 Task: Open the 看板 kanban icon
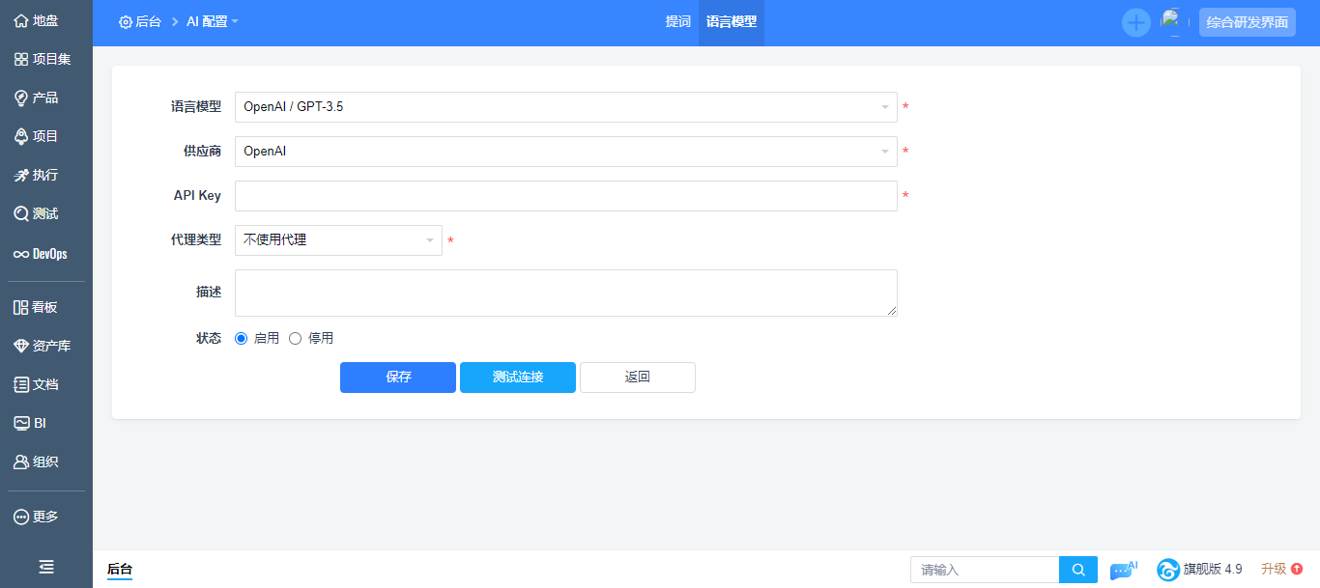tap(21, 307)
